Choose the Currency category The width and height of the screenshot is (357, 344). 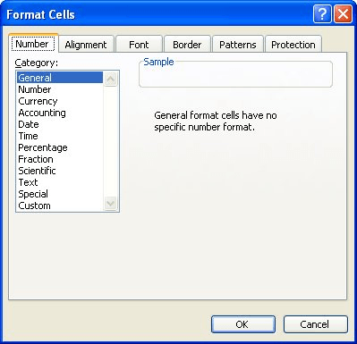(x=38, y=101)
